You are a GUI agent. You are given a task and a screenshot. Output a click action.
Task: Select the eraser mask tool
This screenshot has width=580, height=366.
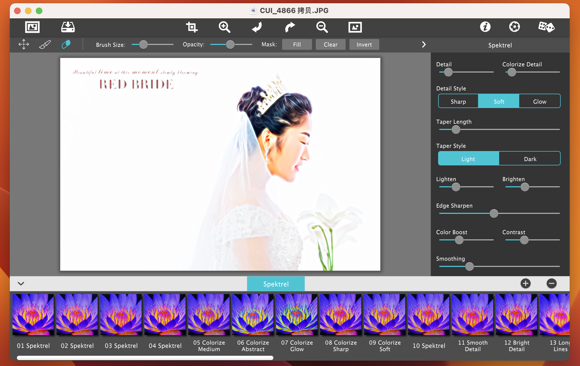pos(66,44)
